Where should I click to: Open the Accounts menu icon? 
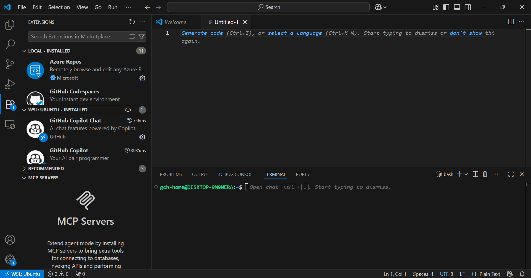coord(10,240)
